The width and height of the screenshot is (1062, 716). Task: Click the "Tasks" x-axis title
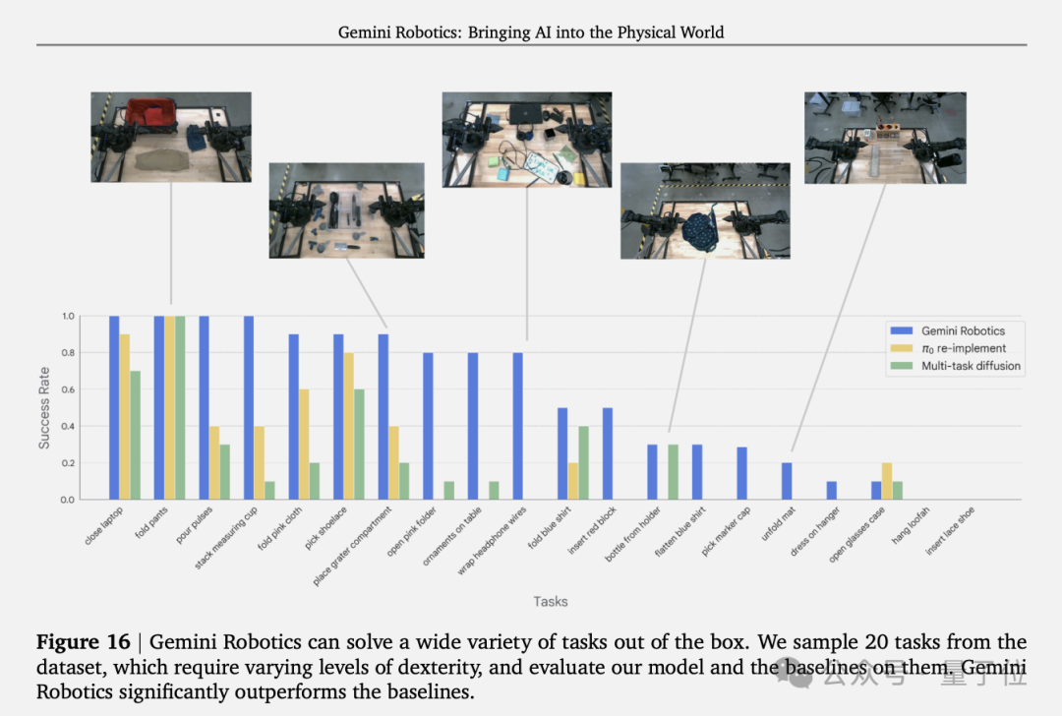point(550,601)
